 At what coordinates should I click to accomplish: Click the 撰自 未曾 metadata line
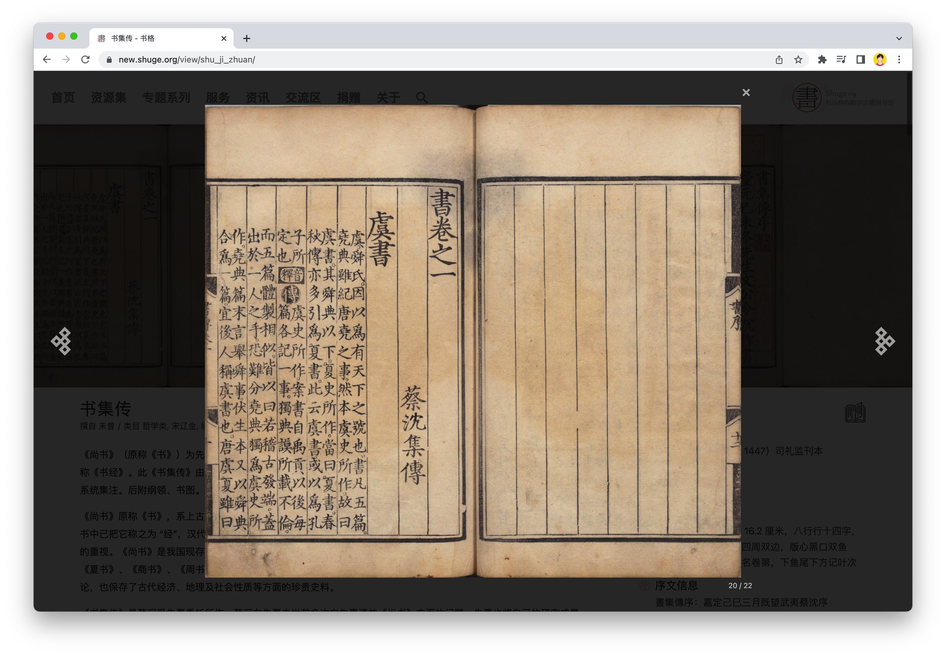click(x=143, y=426)
